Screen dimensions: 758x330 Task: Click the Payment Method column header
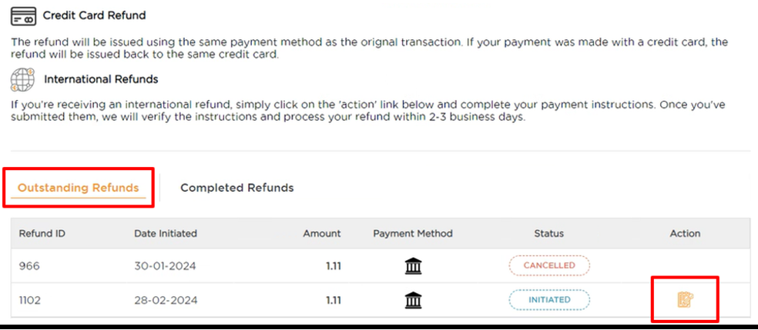point(413,233)
